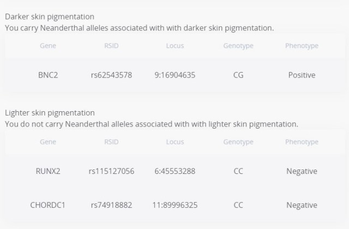Viewport: 349px width, 229px height.
Task: Select the CHORDC1 gene cell
Action: coord(48,205)
